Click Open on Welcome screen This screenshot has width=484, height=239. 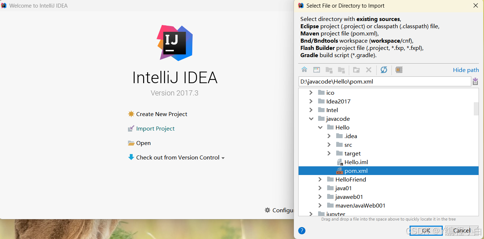pos(140,143)
